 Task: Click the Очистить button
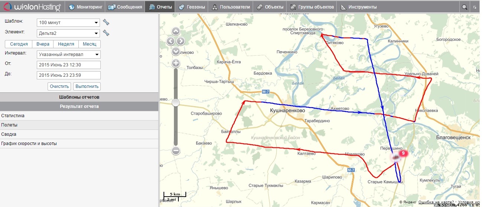click(x=59, y=86)
